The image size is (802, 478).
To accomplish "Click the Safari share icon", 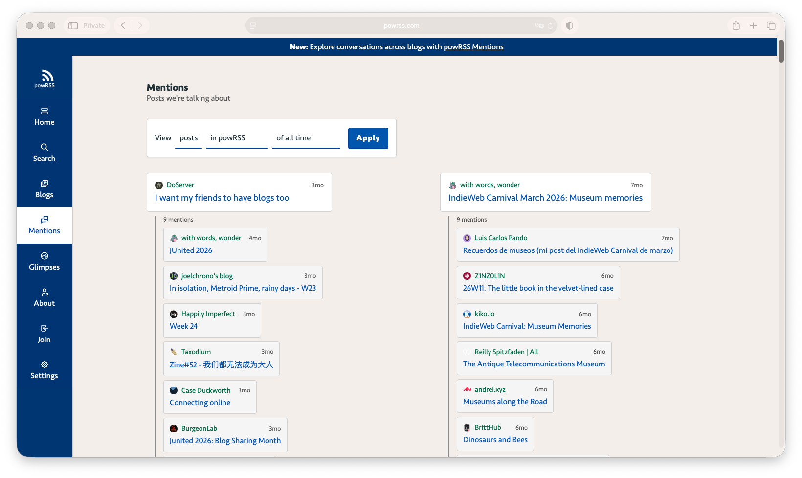I will (x=736, y=25).
